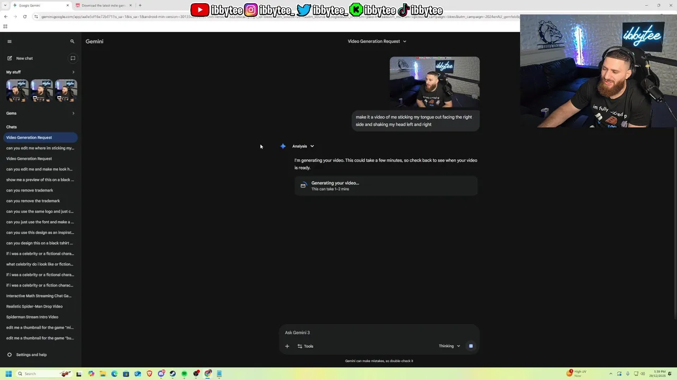This screenshot has width=677, height=380.
Task: Open the first My stuff thumbnail
Action: point(17,91)
